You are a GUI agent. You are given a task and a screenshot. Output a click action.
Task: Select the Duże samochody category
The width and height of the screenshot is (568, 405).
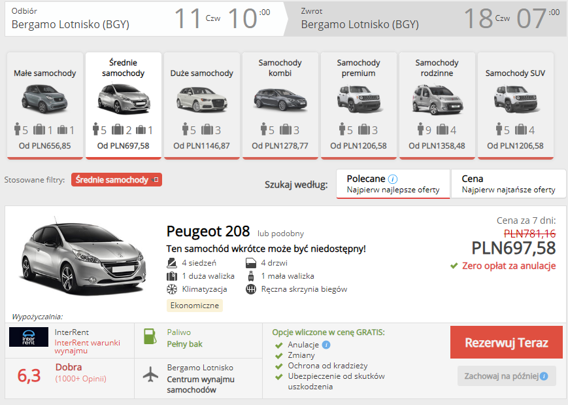(x=202, y=105)
